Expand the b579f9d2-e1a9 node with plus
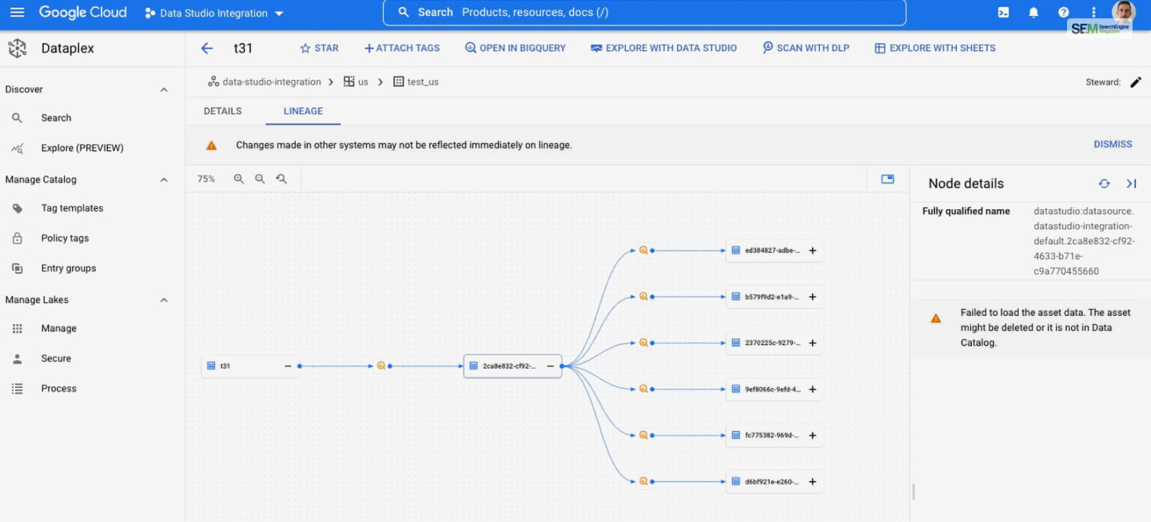This screenshot has width=1151, height=522. tap(812, 297)
